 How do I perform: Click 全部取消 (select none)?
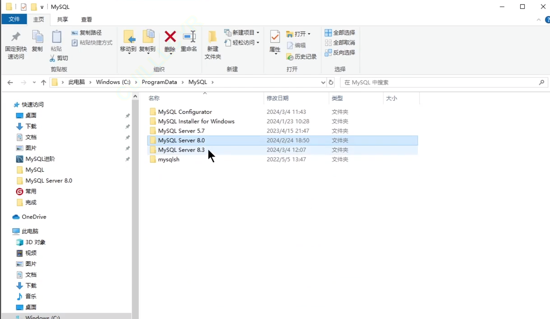[x=340, y=42]
